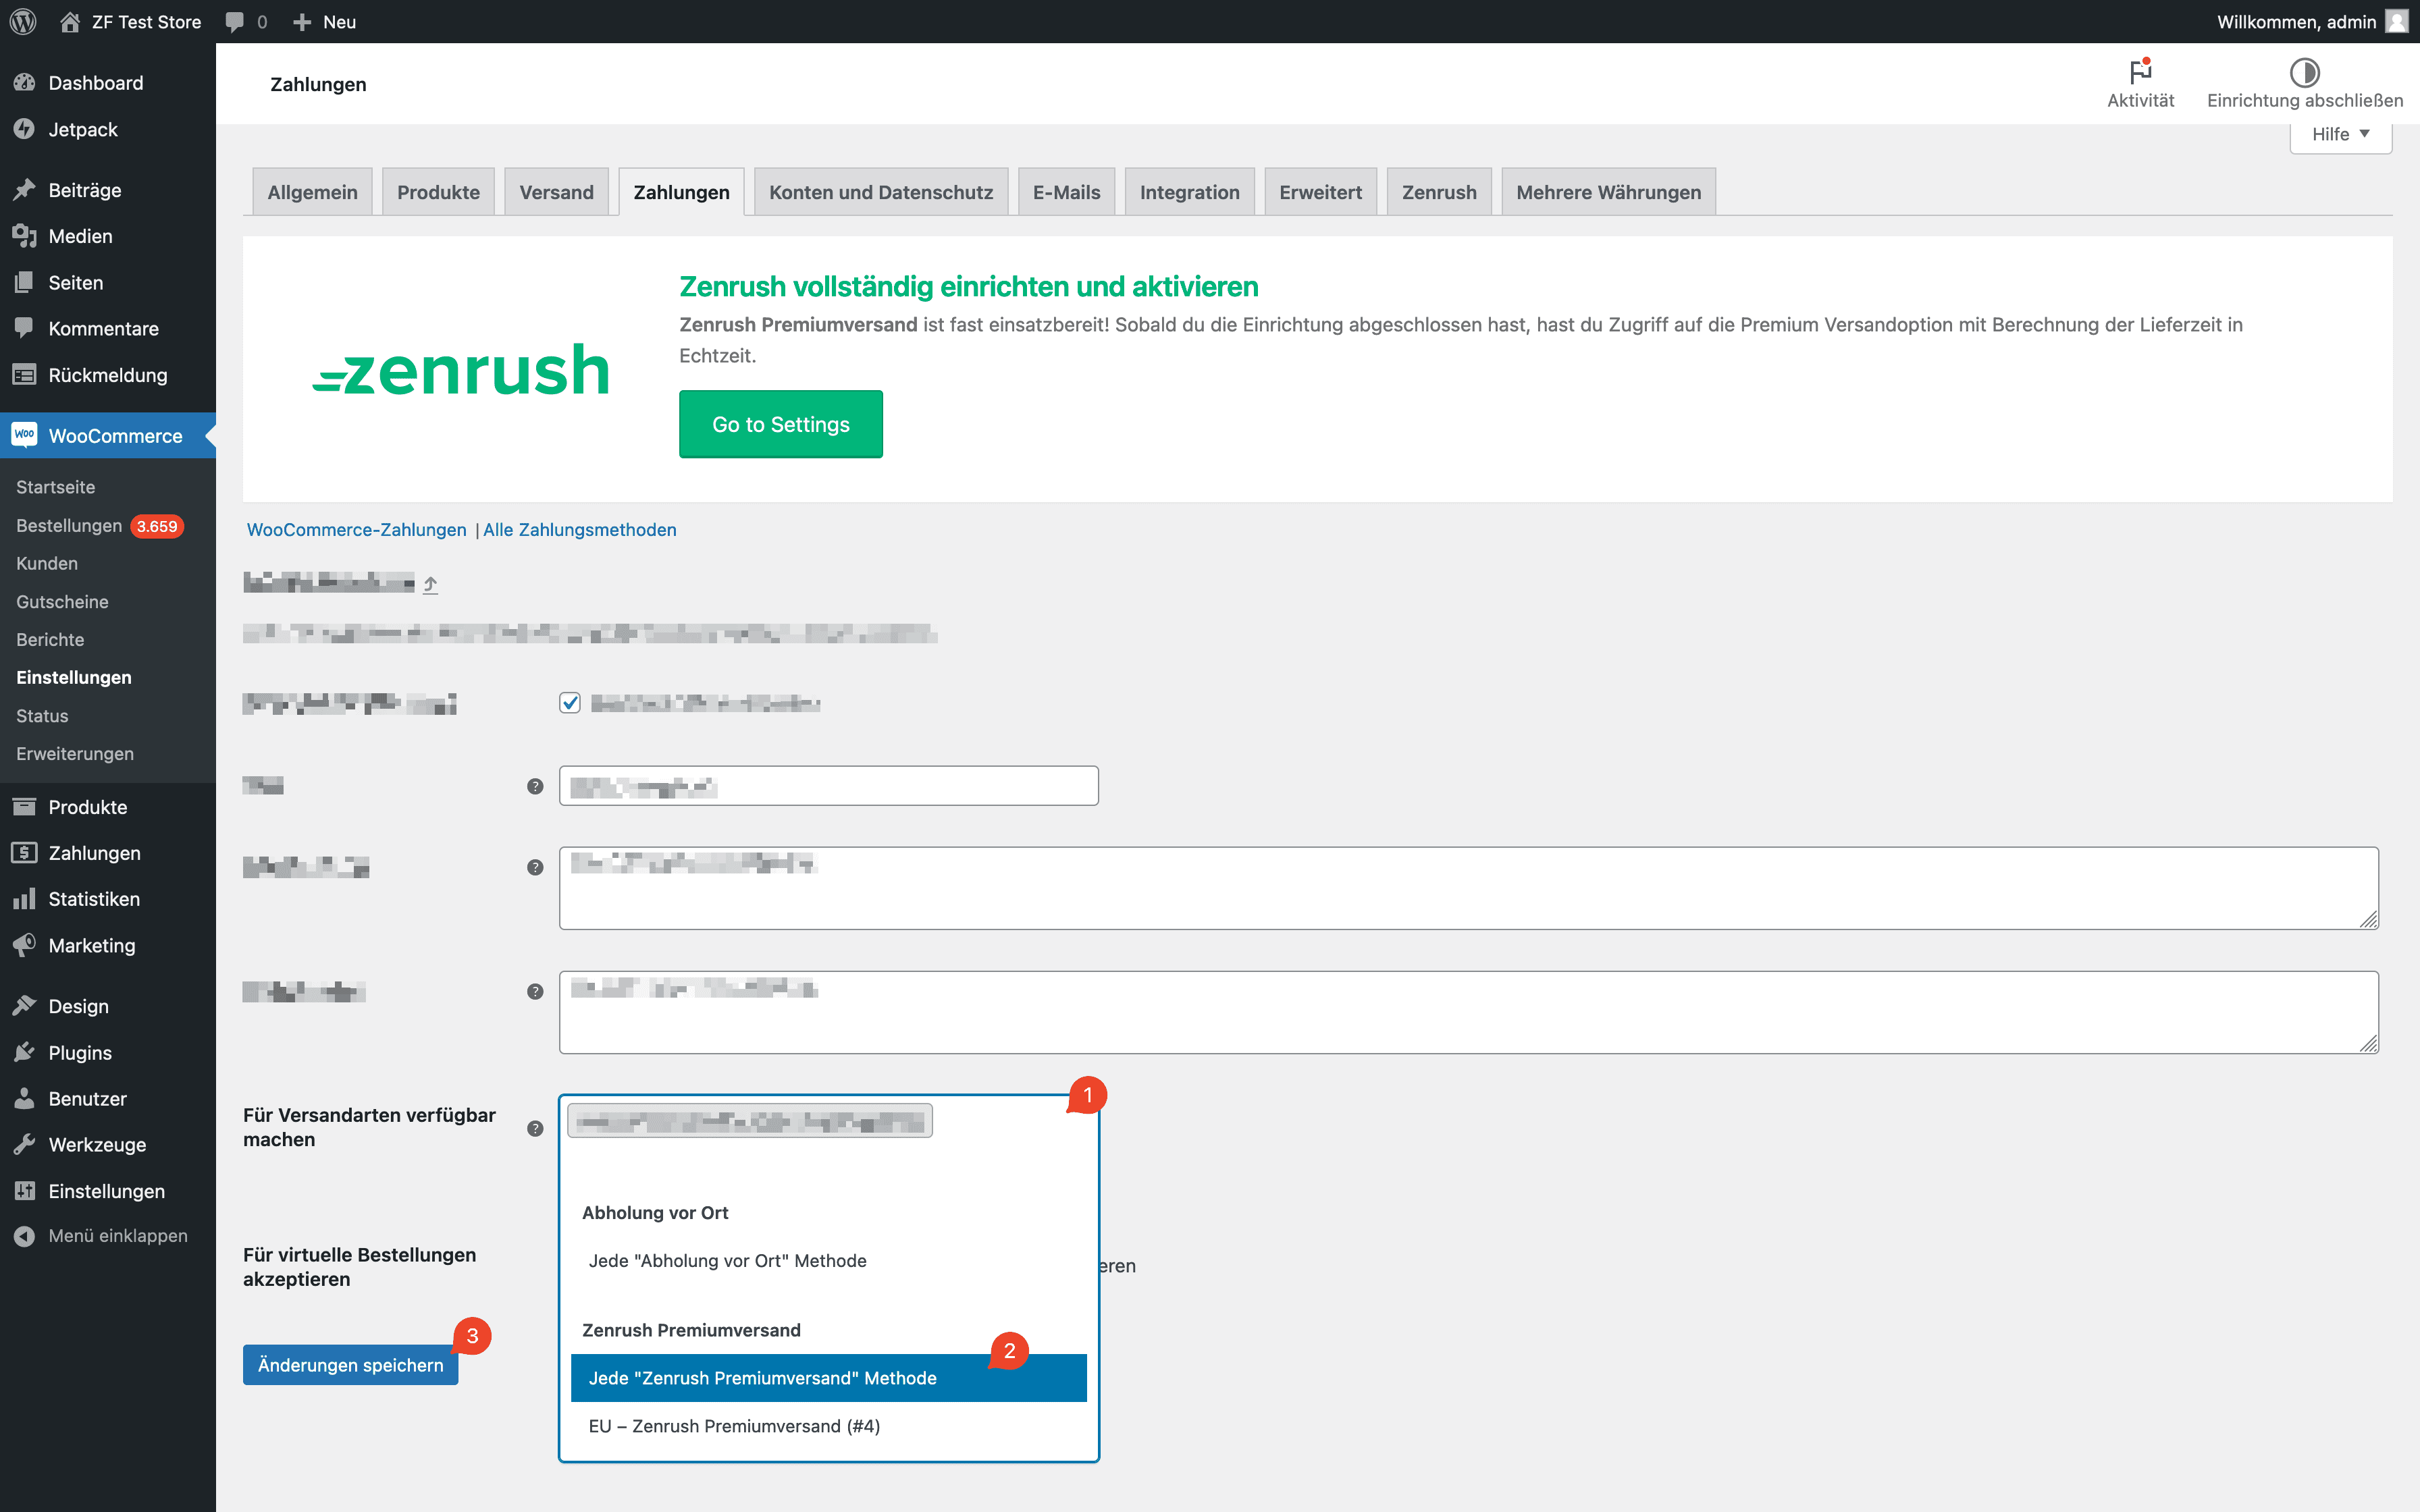Screen dimensions: 2420x1512
Task: Switch to the E-Mails tab
Action: pos(1066,192)
